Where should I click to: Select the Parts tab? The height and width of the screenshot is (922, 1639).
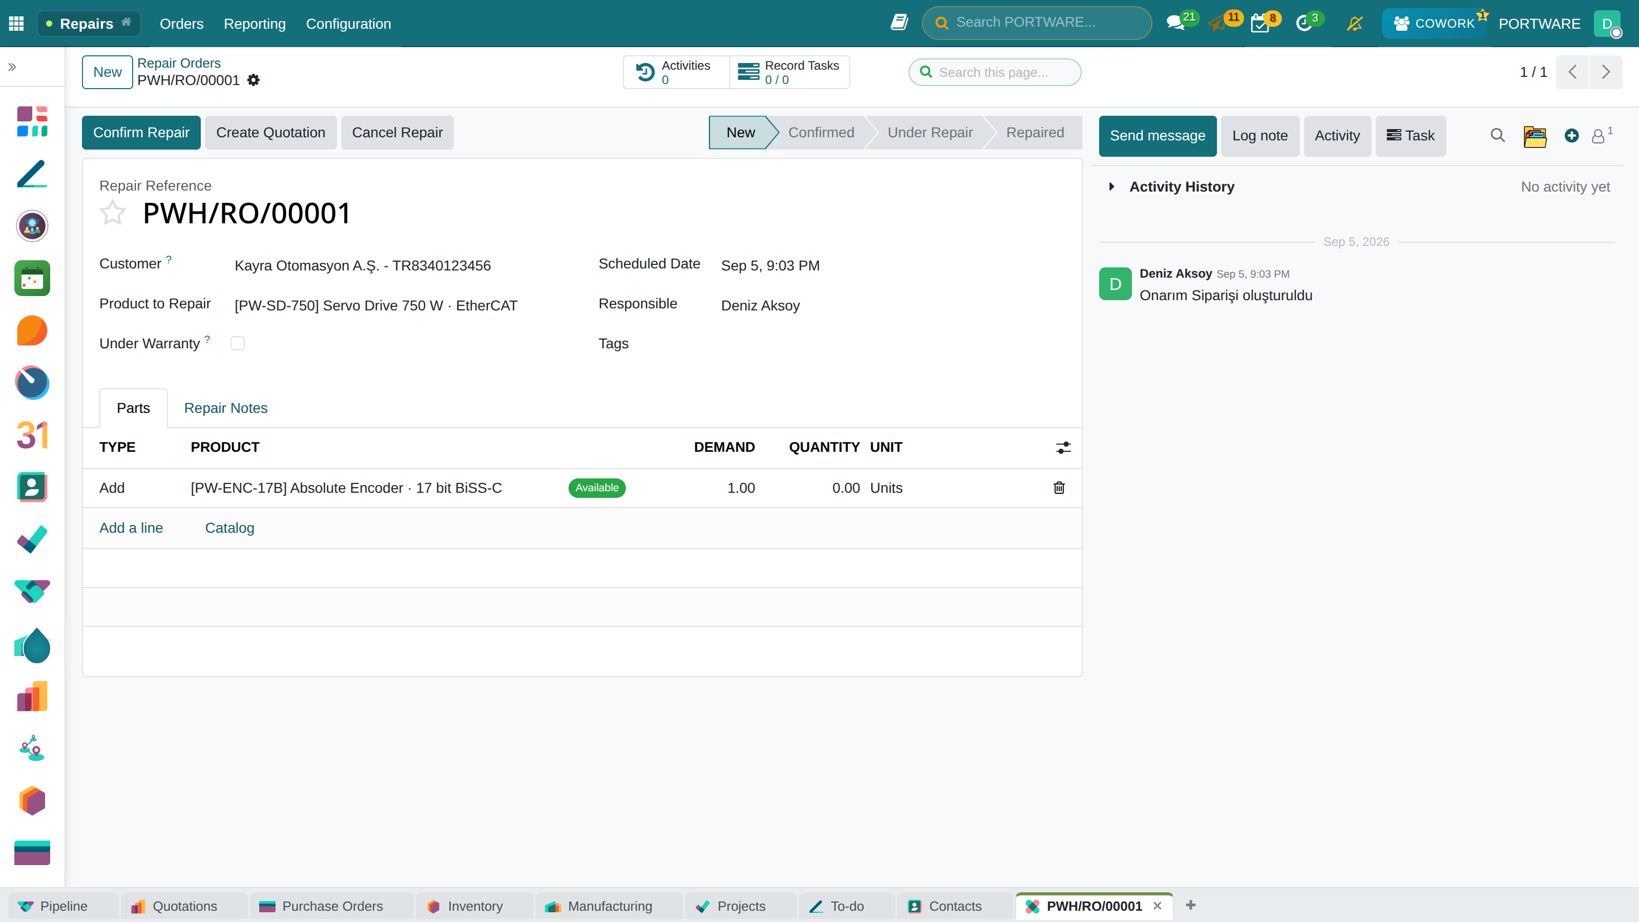pyautogui.click(x=133, y=408)
